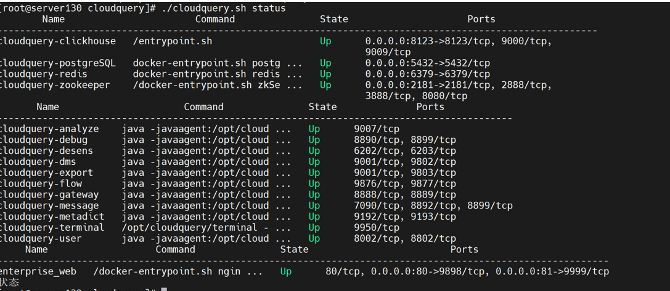Click the 8888/tcp, 8889/tcp ports entry
670x291 pixels.
(x=404, y=195)
